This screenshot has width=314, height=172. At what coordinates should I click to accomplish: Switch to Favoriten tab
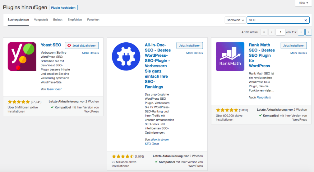click(93, 20)
